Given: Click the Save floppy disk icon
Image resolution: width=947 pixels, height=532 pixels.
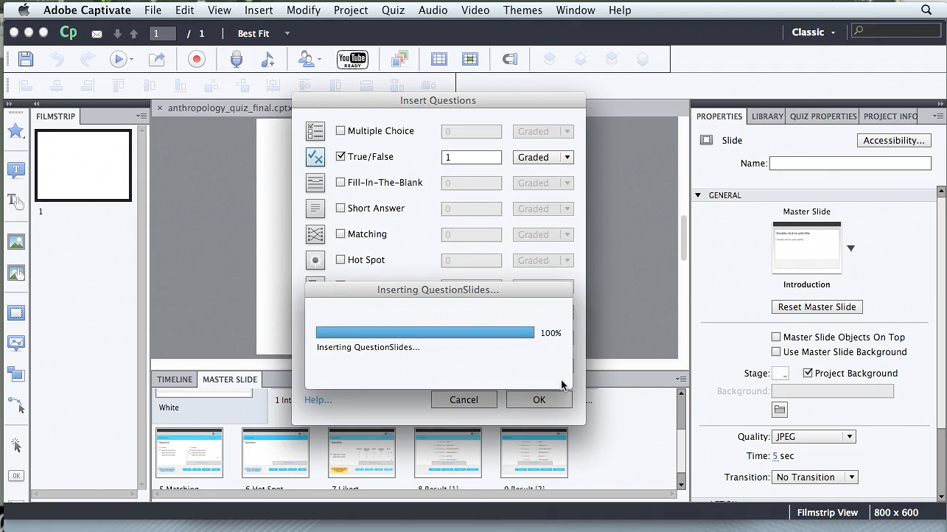Looking at the screenshot, I should [x=26, y=59].
